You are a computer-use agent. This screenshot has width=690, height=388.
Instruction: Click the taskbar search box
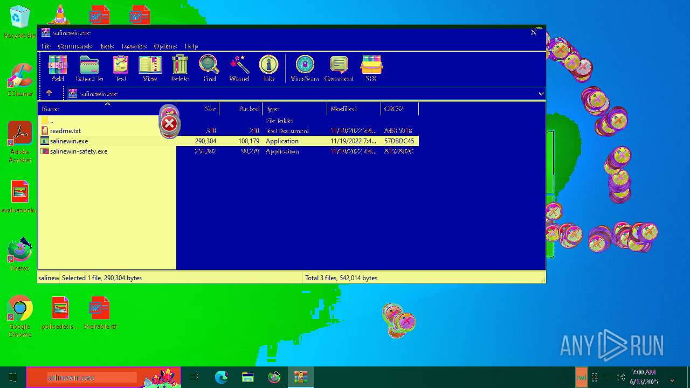(x=103, y=377)
